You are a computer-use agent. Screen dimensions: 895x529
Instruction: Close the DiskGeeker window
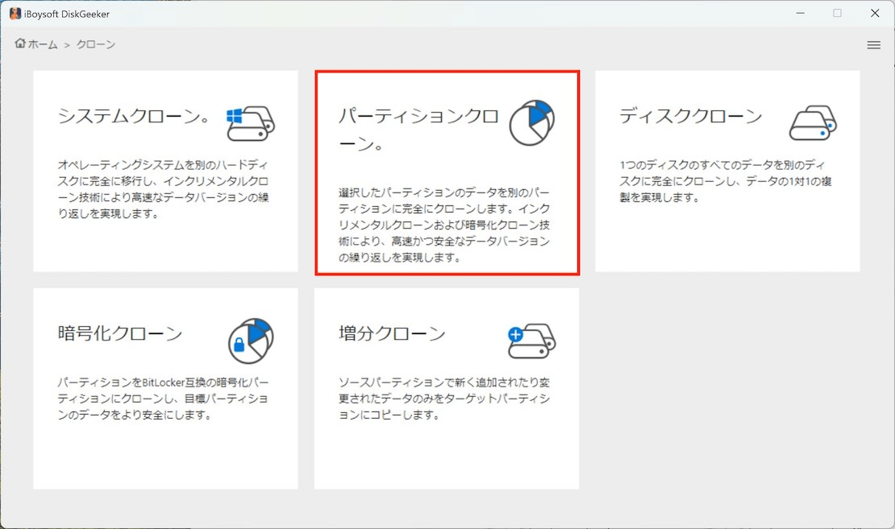[875, 13]
